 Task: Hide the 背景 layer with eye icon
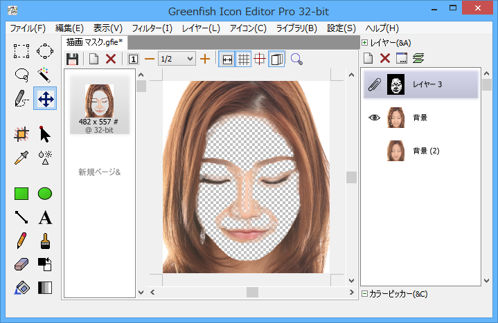[x=375, y=118]
